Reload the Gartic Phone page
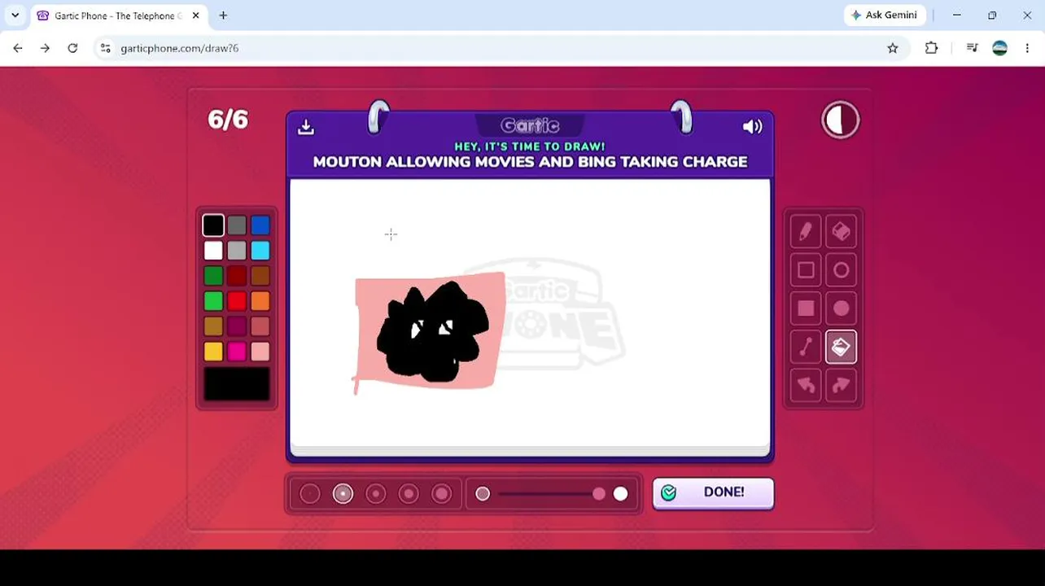1045x586 pixels. pyautogui.click(x=72, y=48)
